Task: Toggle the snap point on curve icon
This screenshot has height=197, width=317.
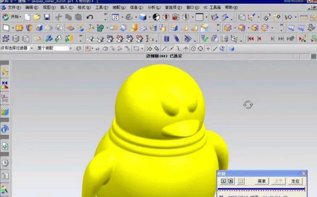Action: pos(215,49)
